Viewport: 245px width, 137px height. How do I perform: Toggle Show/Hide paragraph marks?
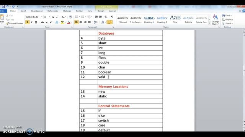click(x=112, y=17)
